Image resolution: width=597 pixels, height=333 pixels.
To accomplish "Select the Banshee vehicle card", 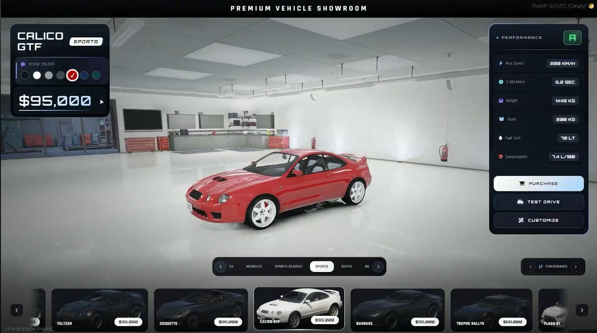I will (x=397, y=310).
